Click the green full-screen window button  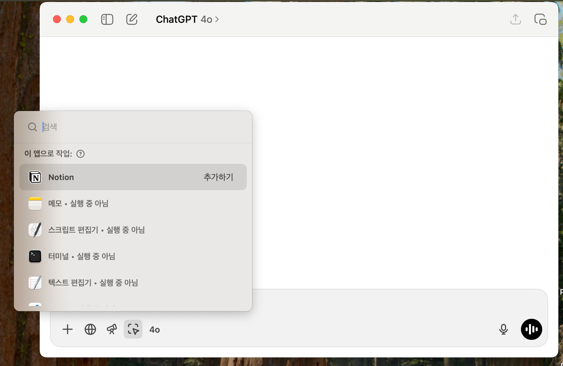(83, 19)
